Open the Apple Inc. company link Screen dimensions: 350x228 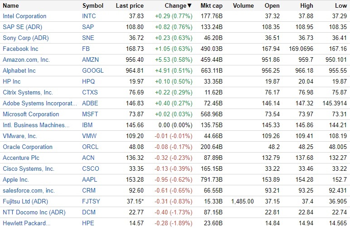pyautogui.click(x=16, y=180)
